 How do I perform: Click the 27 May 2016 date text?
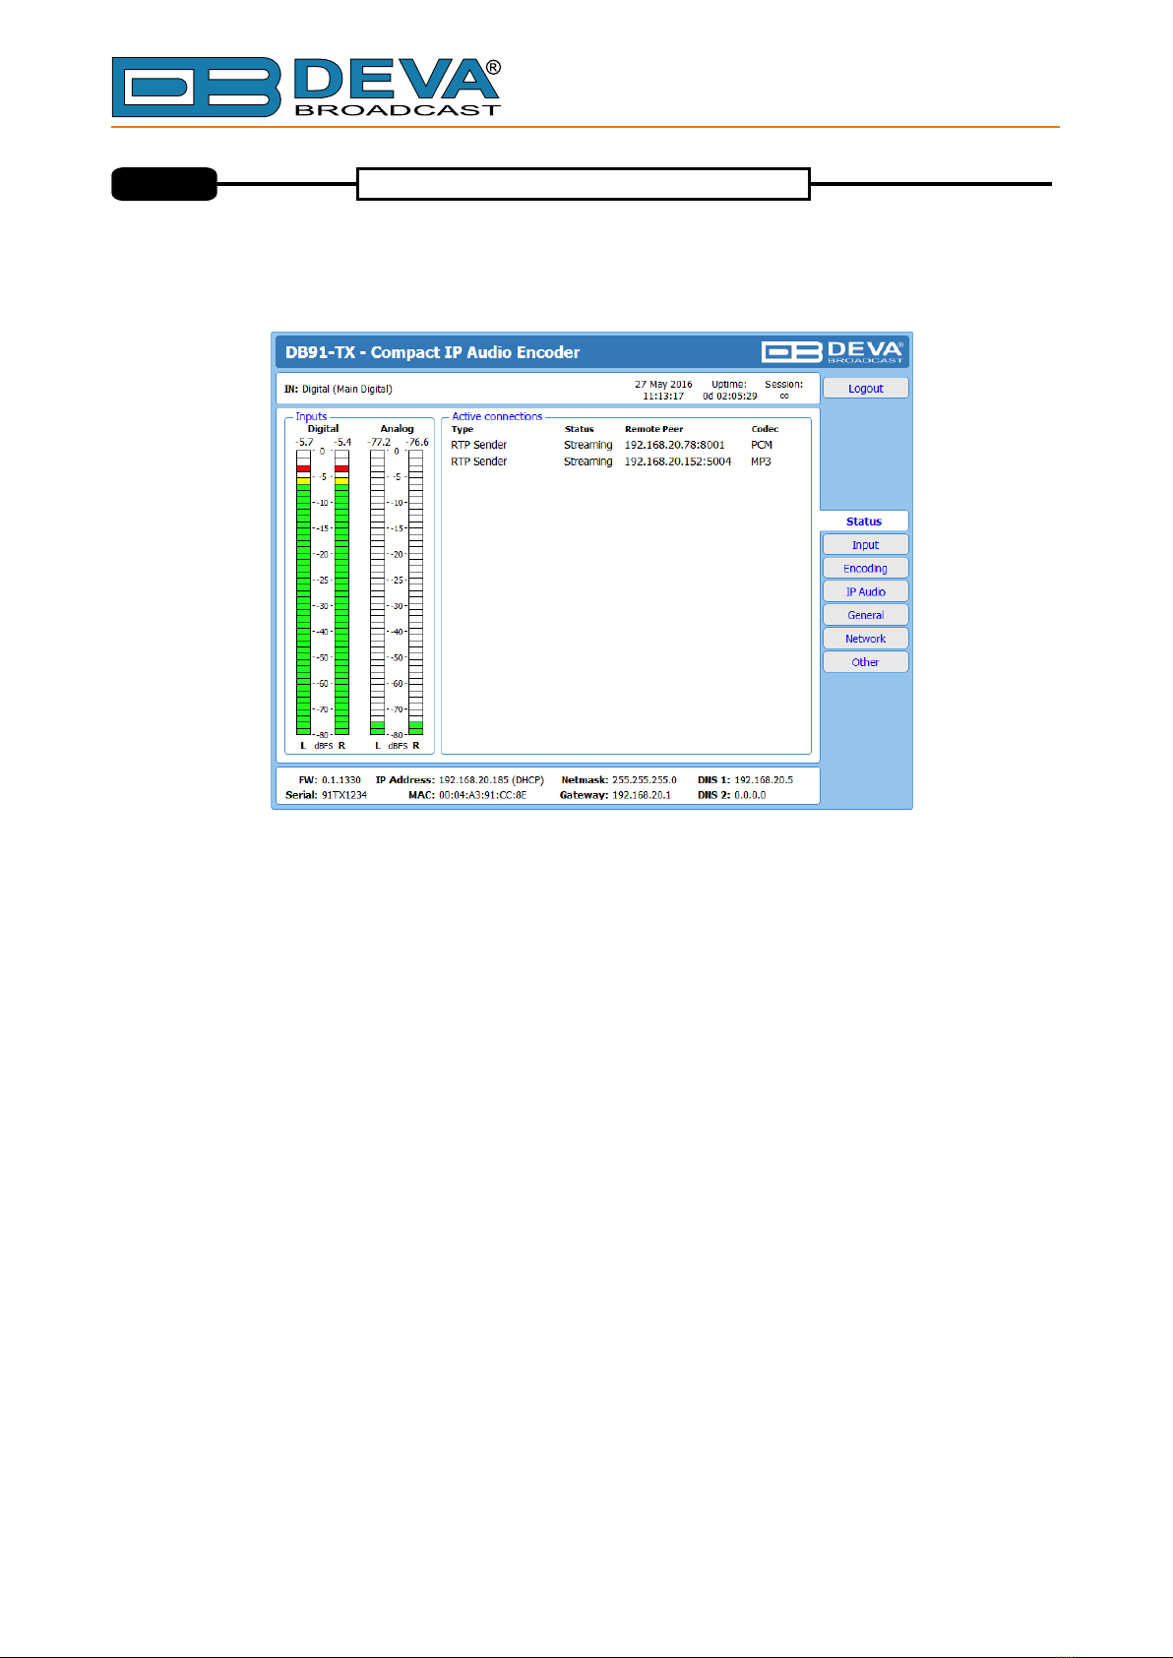[663, 385]
